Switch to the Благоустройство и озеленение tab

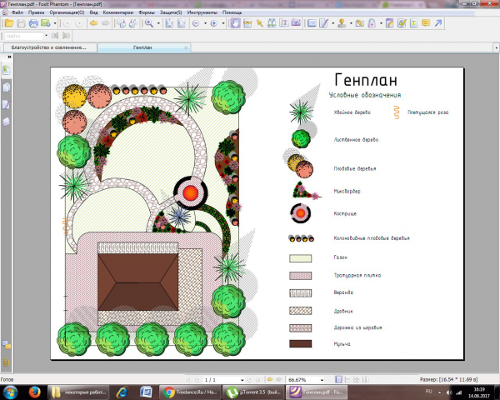(x=49, y=47)
